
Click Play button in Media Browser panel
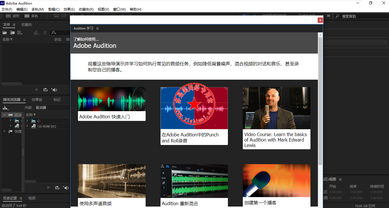pos(48,188)
